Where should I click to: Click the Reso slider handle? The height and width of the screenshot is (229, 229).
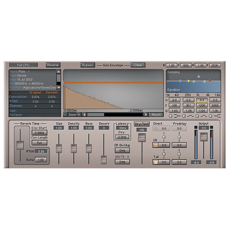(89, 148)
